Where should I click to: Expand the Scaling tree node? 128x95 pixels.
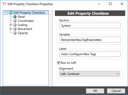[x=10, y=25]
